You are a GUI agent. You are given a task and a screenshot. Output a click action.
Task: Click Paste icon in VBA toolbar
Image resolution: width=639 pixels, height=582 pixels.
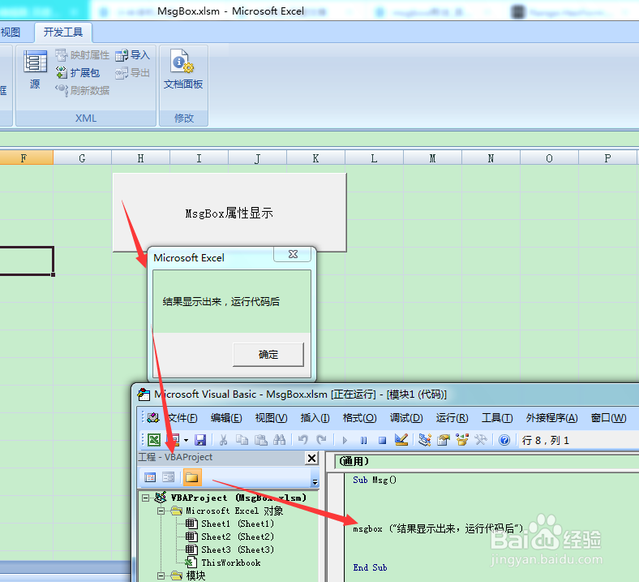[x=261, y=440]
